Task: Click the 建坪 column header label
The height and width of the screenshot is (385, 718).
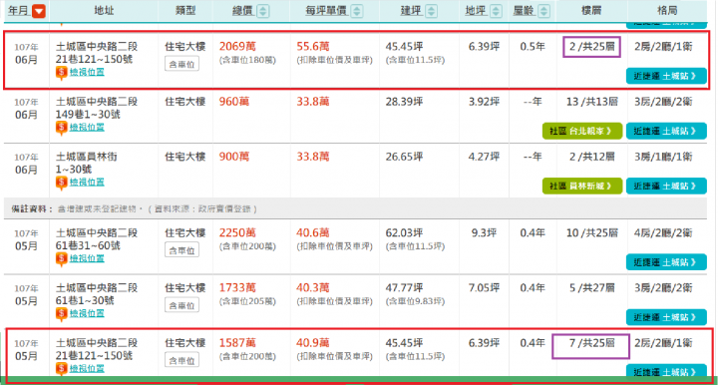Action: coord(411,11)
